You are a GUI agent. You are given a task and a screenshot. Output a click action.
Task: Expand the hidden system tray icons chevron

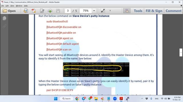[142, 99]
